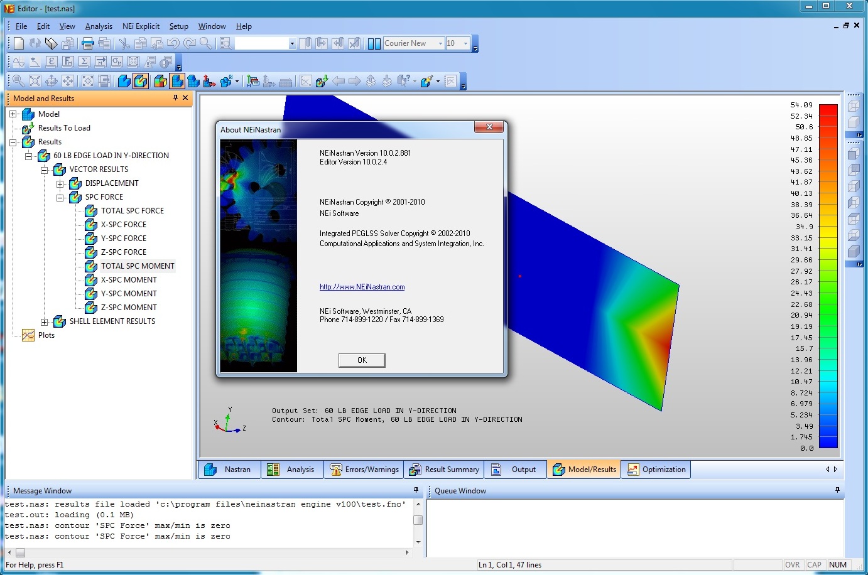This screenshot has height=575, width=868.
Task: Select isometric solid cube view icon
Action: tap(854, 251)
